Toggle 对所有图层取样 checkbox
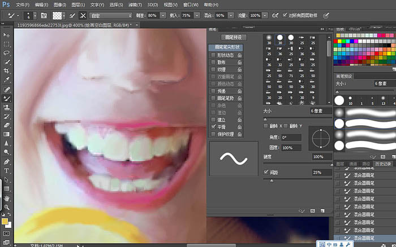396x247 pixels. click(285, 15)
